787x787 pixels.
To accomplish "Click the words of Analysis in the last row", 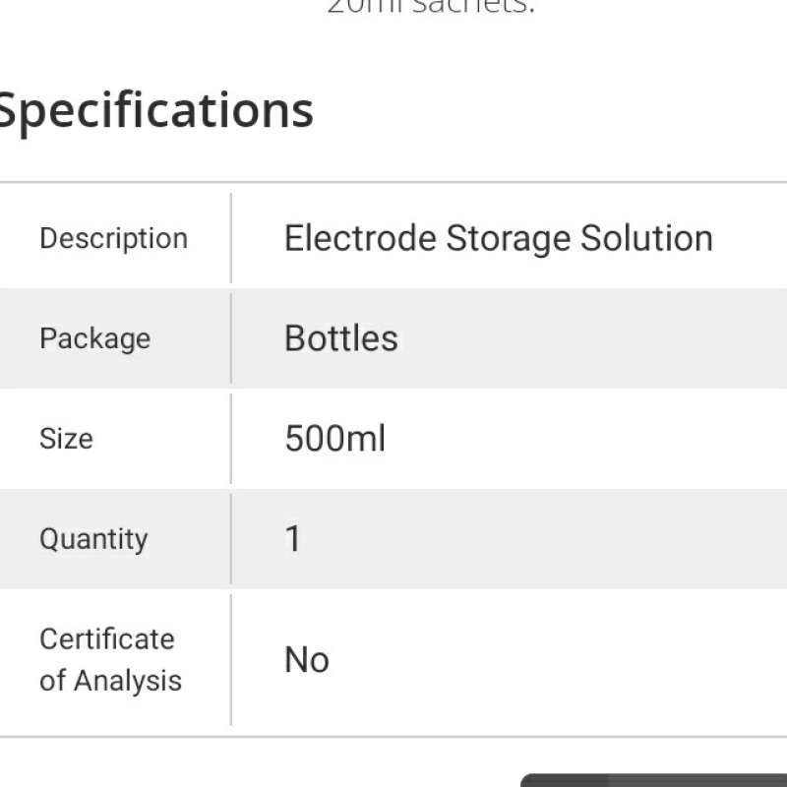I will coord(110,681).
